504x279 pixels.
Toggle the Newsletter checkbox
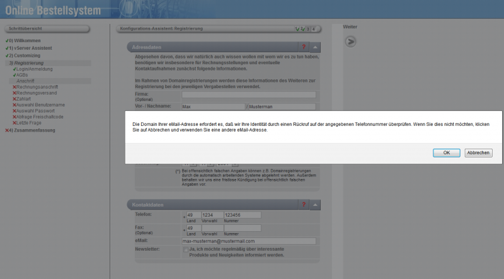coord(185,249)
